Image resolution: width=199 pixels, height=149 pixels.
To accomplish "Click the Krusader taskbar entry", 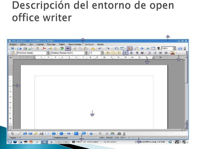I will pos(110,142).
